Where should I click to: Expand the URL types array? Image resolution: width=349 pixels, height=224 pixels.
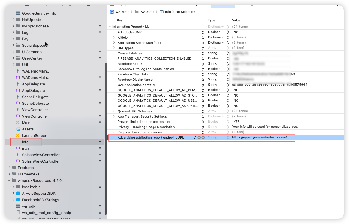point(114,48)
